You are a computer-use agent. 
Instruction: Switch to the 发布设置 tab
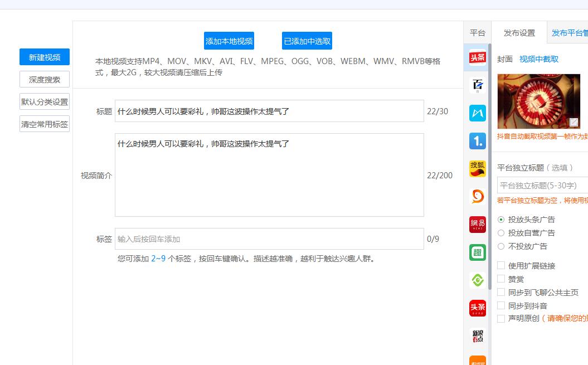pos(519,33)
